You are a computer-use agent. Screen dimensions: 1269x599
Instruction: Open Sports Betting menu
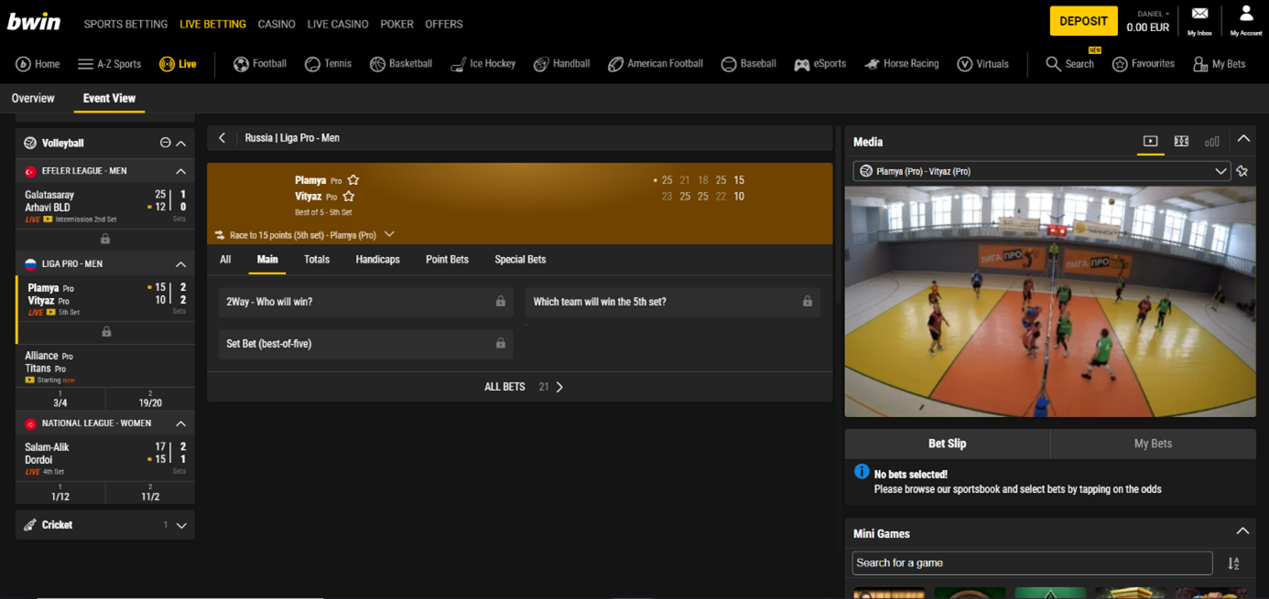(125, 24)
